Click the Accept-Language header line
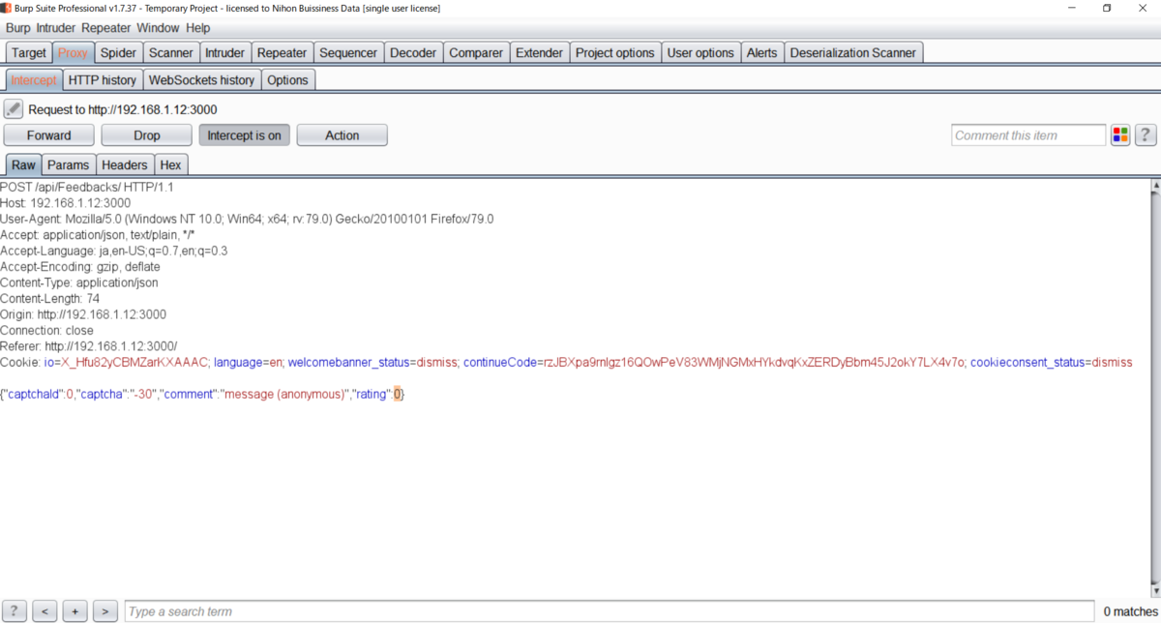 (114, 251)
